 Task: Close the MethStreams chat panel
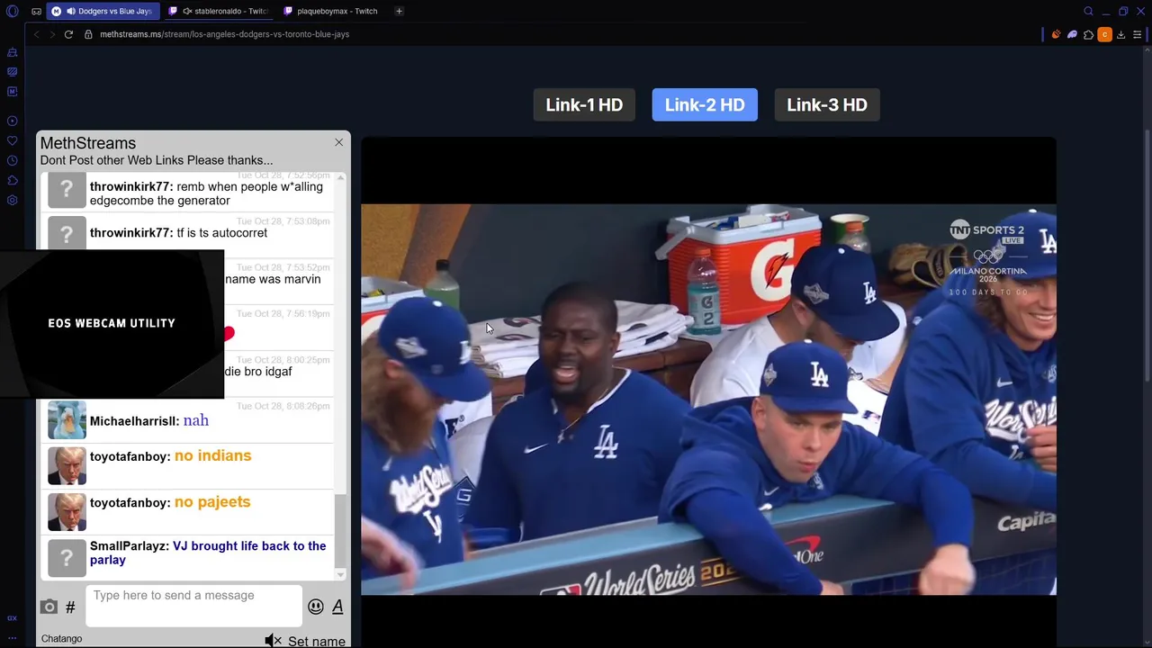coord(338,142)
